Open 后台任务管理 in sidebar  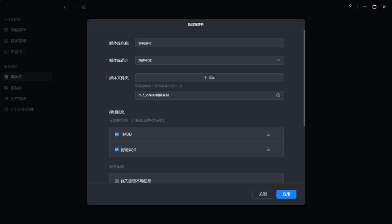coord(27,110)
